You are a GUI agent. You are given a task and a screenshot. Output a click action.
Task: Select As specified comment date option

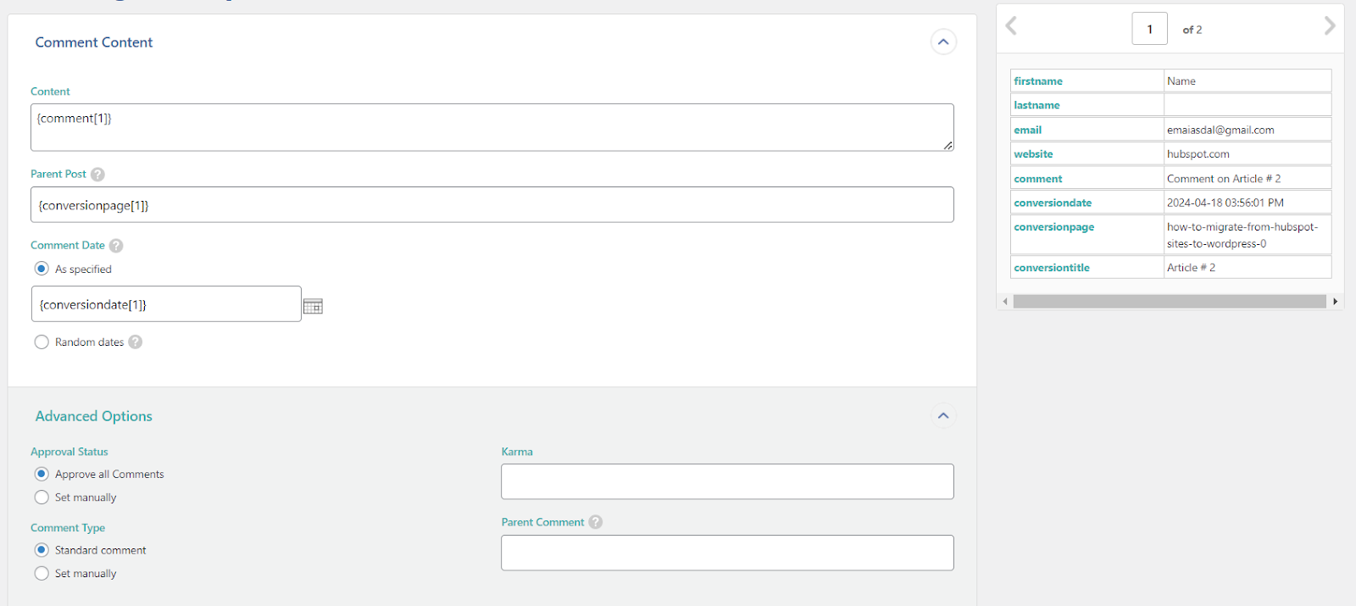(x=42, y=269)
